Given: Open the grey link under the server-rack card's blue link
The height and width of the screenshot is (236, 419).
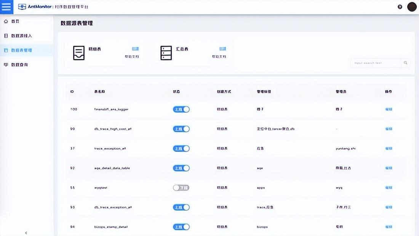Looking at the screenshot, I should point(219,57).
